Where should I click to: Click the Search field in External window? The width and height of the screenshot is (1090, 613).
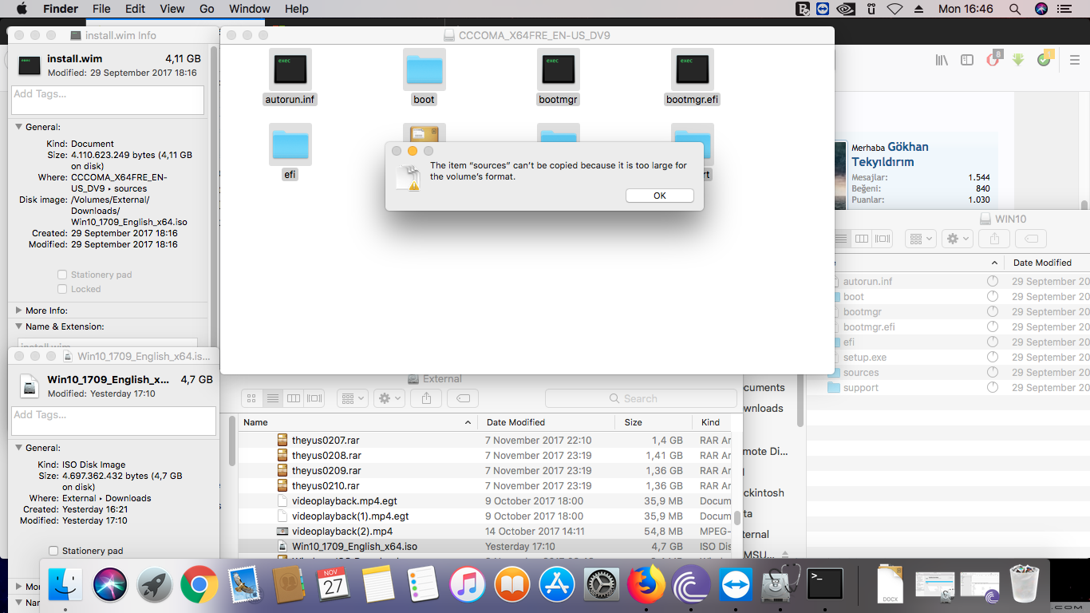point(641,398)
